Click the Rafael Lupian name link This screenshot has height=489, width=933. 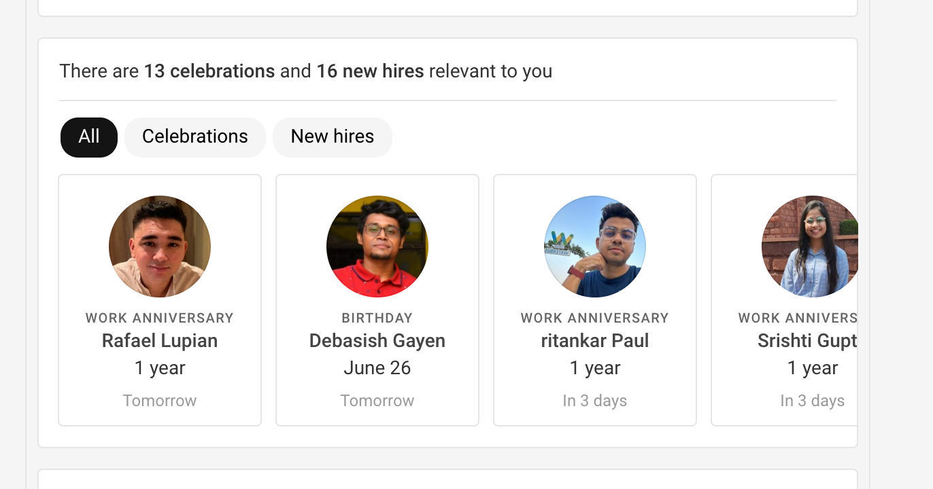pos(160,341)
